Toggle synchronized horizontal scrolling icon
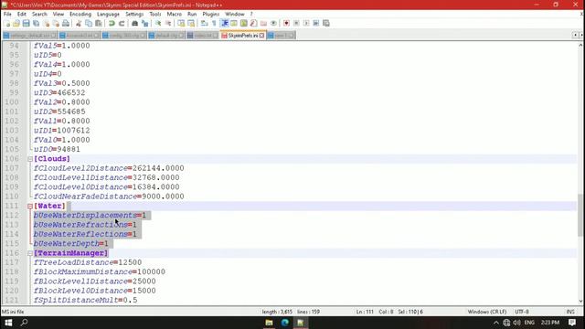The height and width of the screenshot is (329, 585). tap(191, 23)
